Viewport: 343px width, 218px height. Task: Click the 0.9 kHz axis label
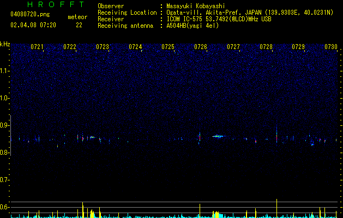(x=4, y=125)
